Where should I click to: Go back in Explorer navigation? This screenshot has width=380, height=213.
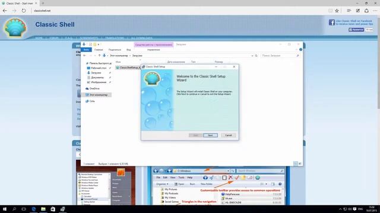84,56
